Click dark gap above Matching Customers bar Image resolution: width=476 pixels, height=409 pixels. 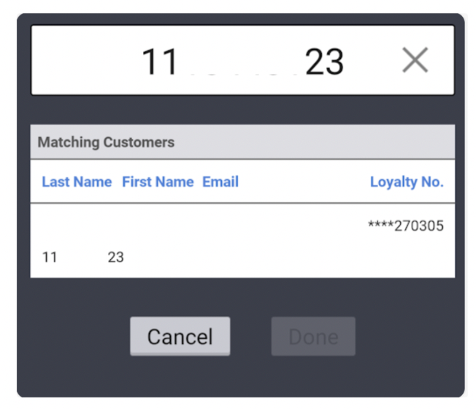click(242, 110)
